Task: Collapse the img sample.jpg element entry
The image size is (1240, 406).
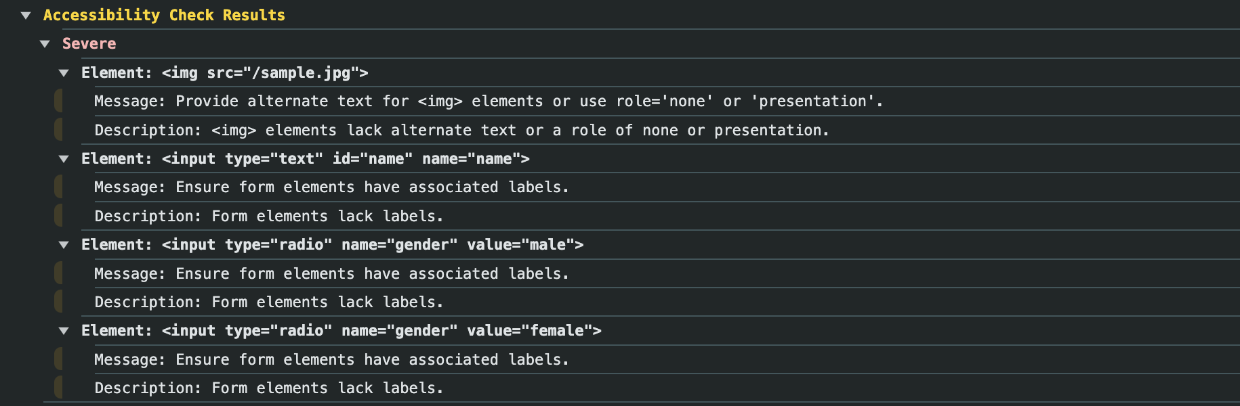Action: point(64,73)
